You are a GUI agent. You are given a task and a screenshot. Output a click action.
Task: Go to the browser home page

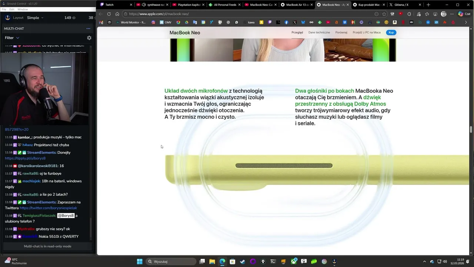[117, 14]
